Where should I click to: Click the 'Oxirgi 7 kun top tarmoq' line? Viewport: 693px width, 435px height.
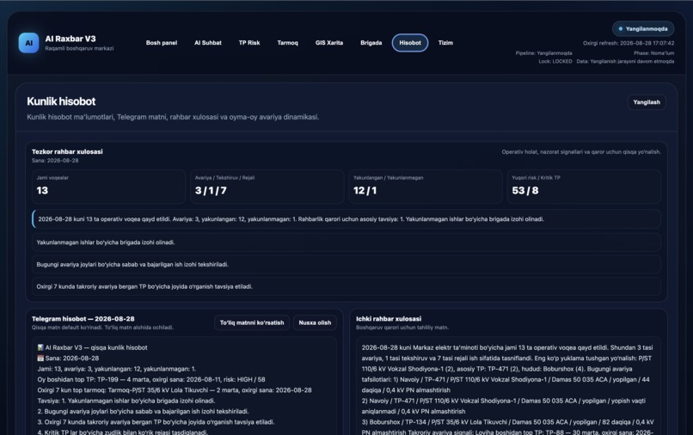175,390
